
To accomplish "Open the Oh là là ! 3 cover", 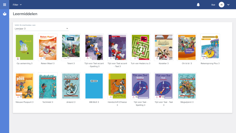I will (x=187, y=47).
